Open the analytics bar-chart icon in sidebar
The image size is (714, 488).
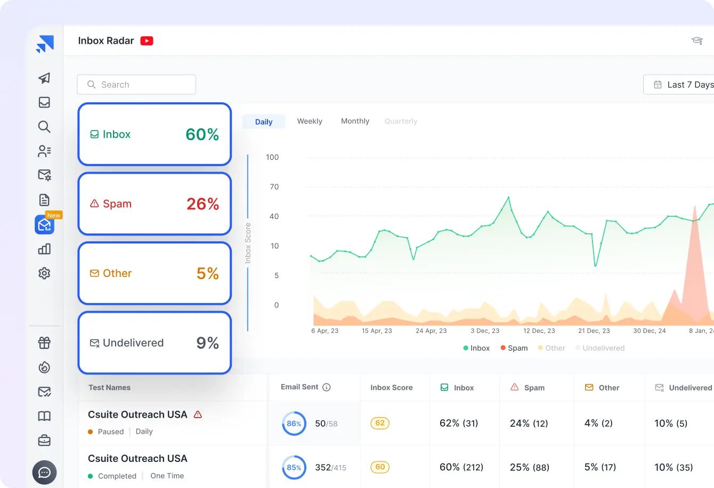tap(44, 249)
